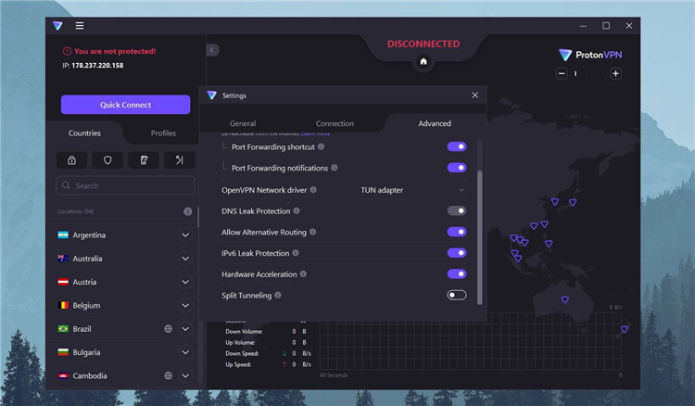Viewport: 695px width, 406px height.
Task: Select the NetShield shield icon
Action: coord(107,160)
